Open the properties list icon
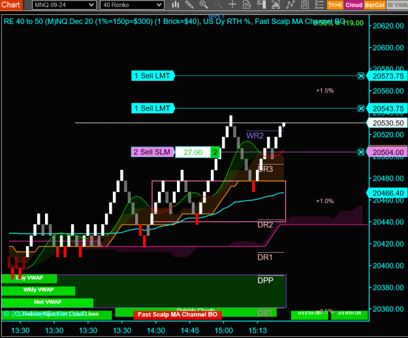This screenshot has height=338, width=408. 319,5
